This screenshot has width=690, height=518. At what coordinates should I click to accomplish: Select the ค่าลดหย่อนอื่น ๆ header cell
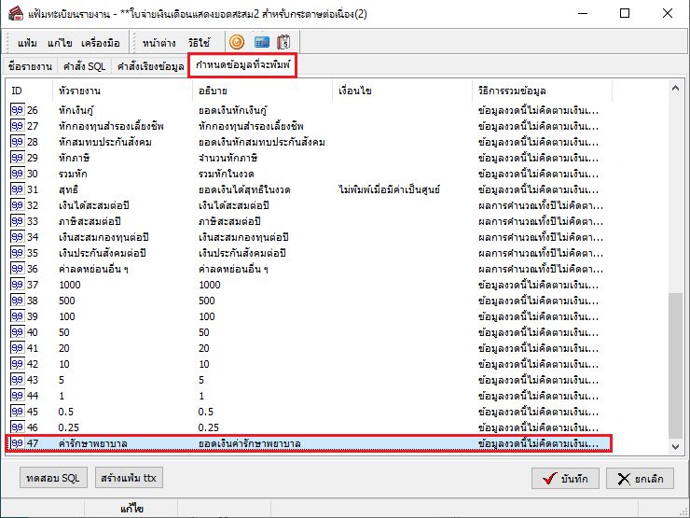click(93, 269)
